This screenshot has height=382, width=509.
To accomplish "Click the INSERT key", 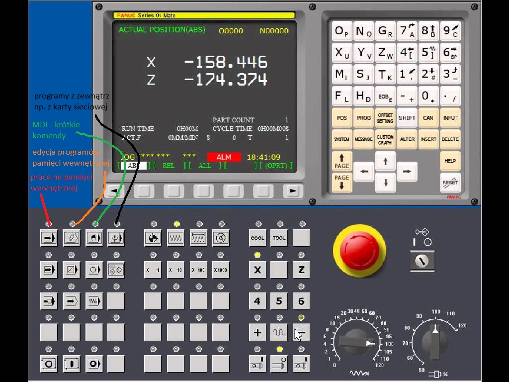I will tap(428, 139).
